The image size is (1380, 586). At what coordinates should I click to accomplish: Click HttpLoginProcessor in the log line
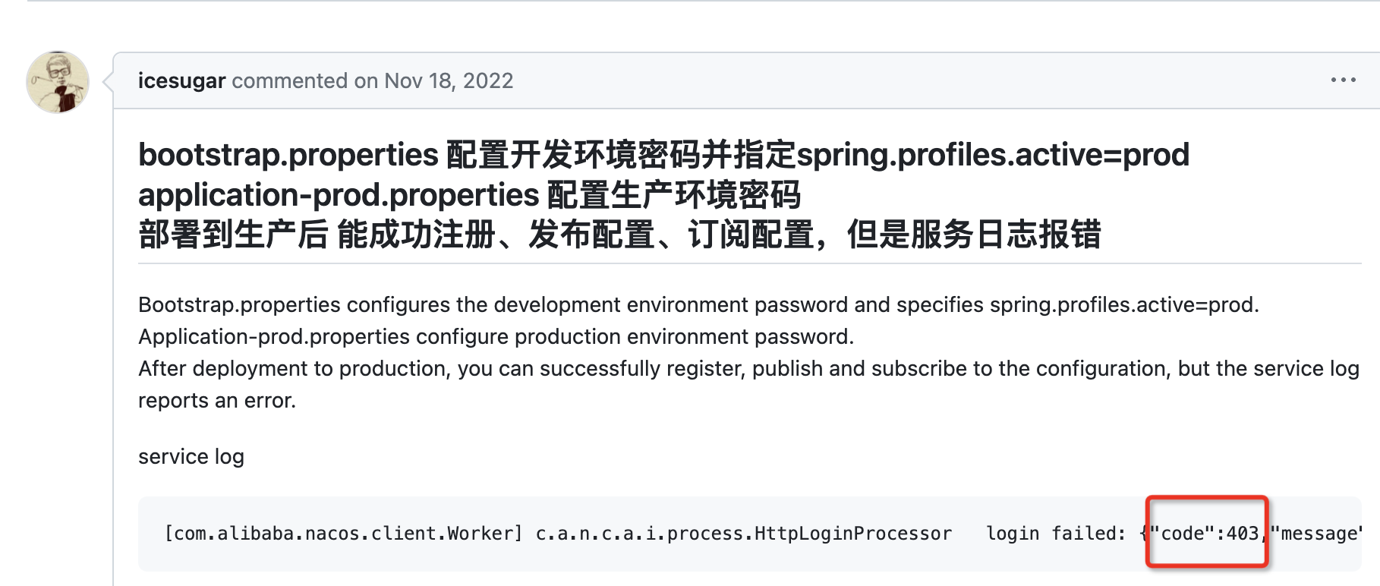(852, 534)
